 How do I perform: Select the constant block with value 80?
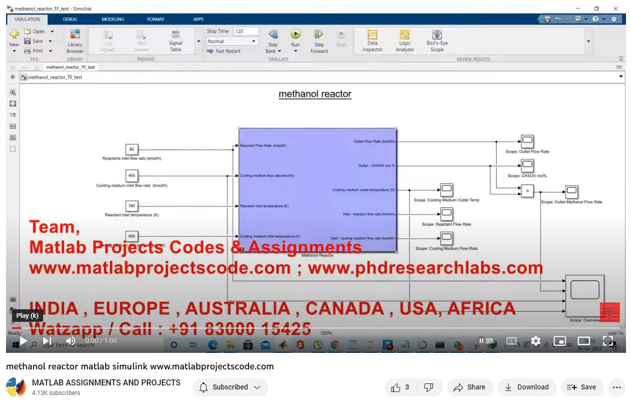(132, 149)
